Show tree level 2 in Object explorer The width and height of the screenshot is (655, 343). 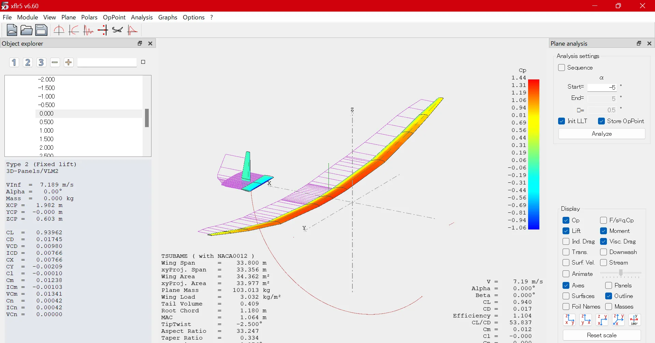[28, 62]
